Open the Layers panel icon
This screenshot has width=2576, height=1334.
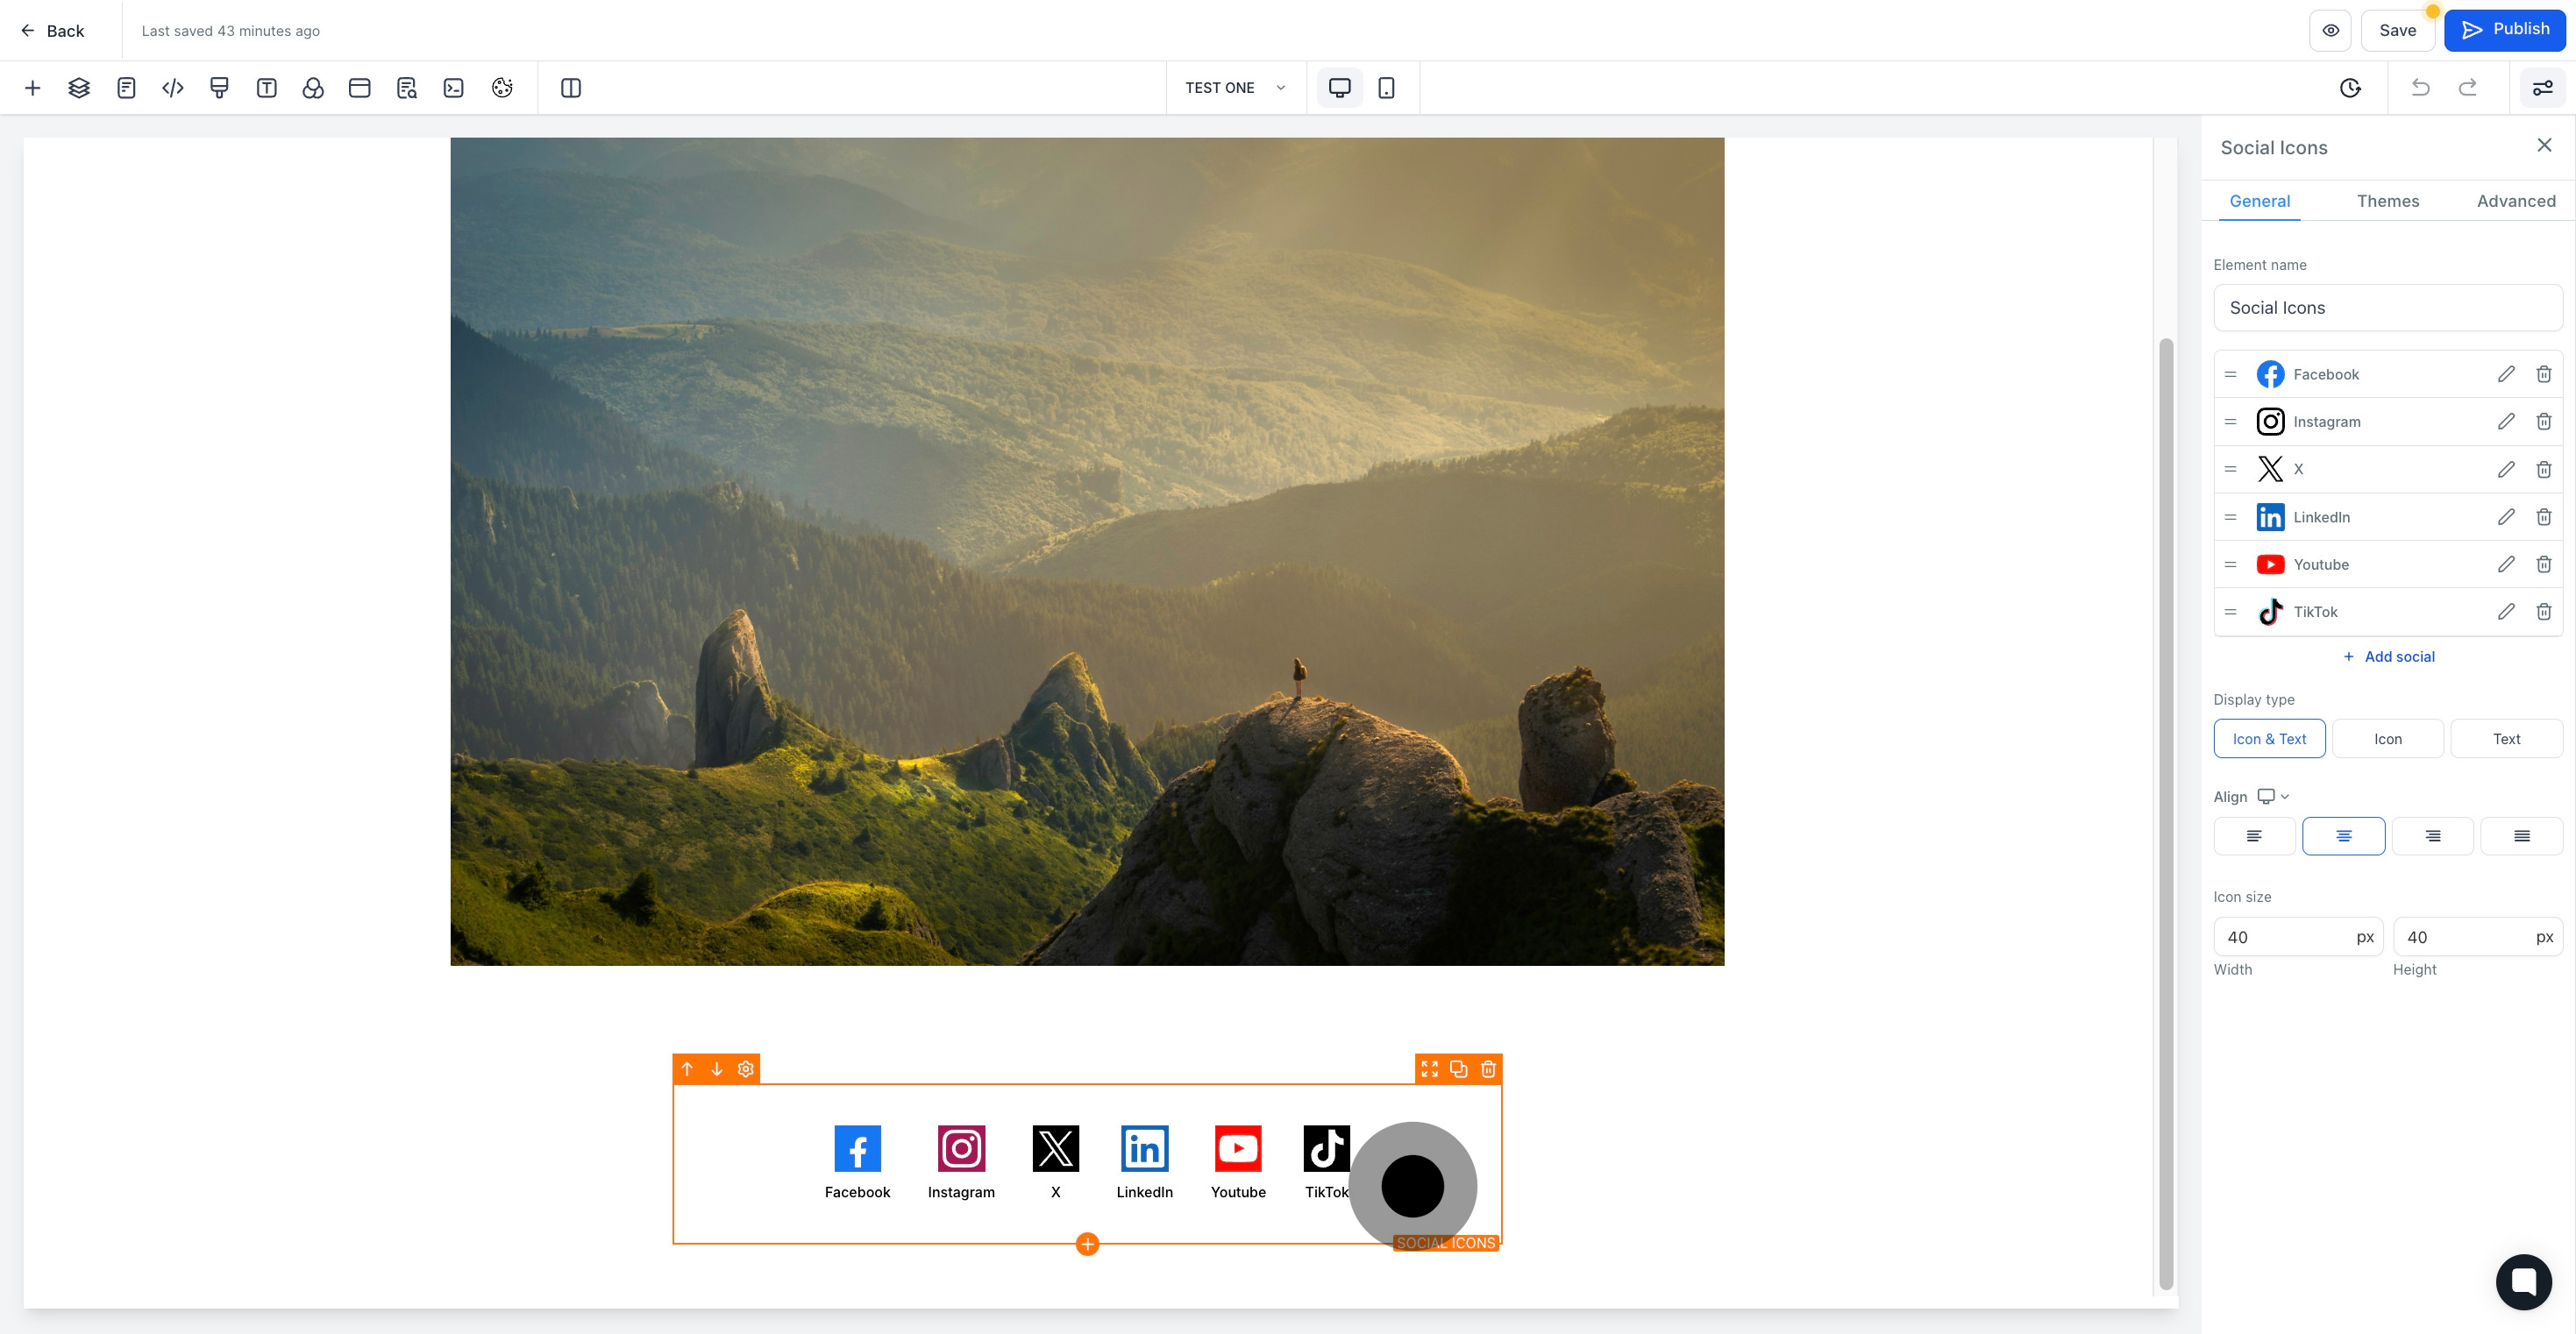point(79,88)
